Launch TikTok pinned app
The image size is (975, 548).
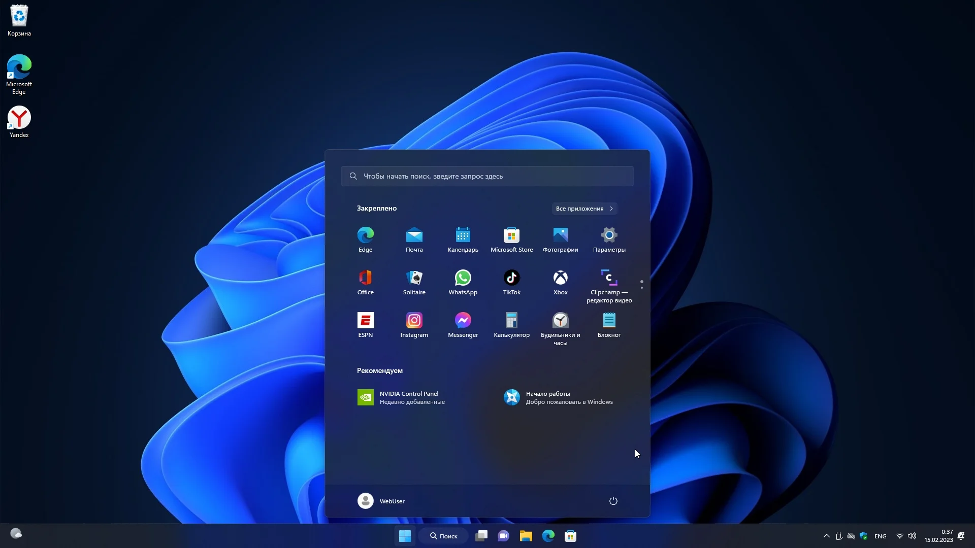click(511, 282)
